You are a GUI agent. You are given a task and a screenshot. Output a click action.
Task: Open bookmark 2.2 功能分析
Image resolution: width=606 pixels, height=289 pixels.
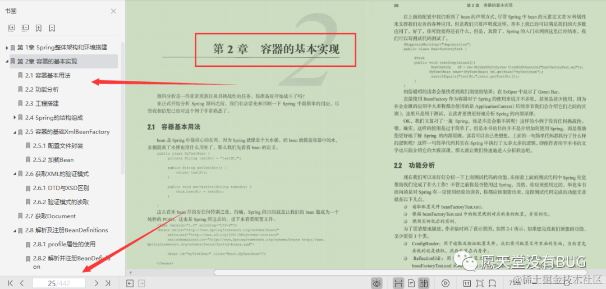pos(42,89)
